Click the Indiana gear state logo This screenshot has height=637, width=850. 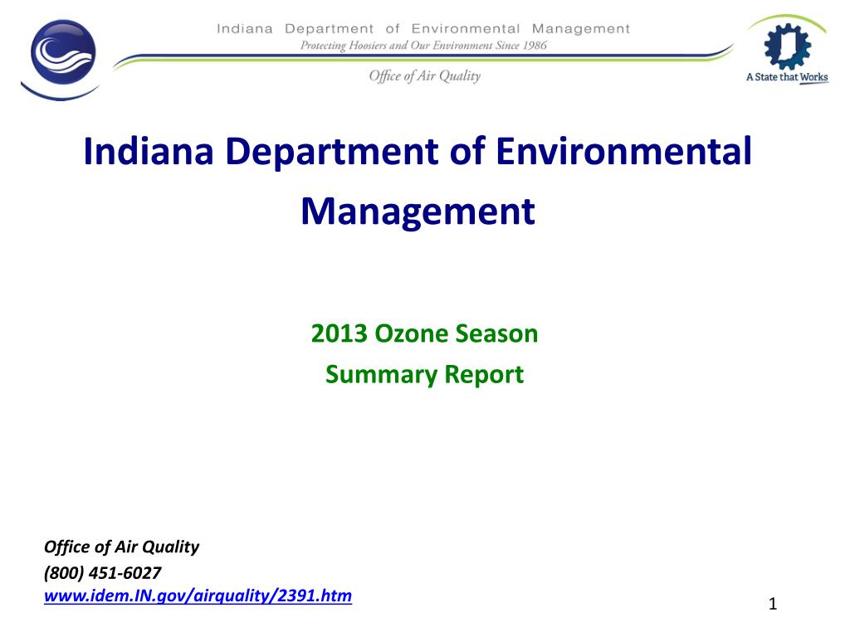point(787,46)
